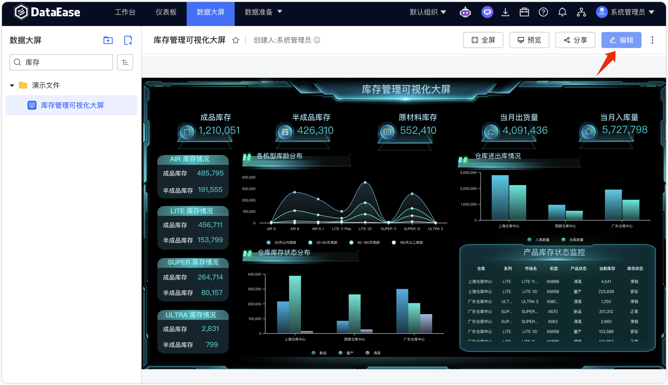Click the toolbox icon in the header
The height and width of the screenshot is (385, 668).
(524, 12)
